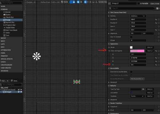Click the tooltip text localization flag icon
The width and height of the screenshot is (160, 114).
click(x=143, y=89)
